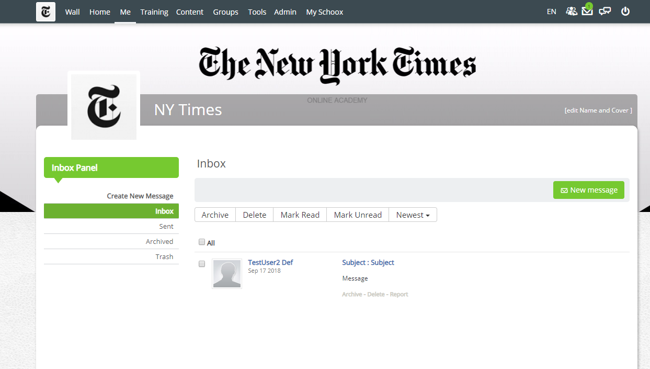The image size is (650, 369).
Task: Click the Archive link under the message
Action: [x=352, y=294]
